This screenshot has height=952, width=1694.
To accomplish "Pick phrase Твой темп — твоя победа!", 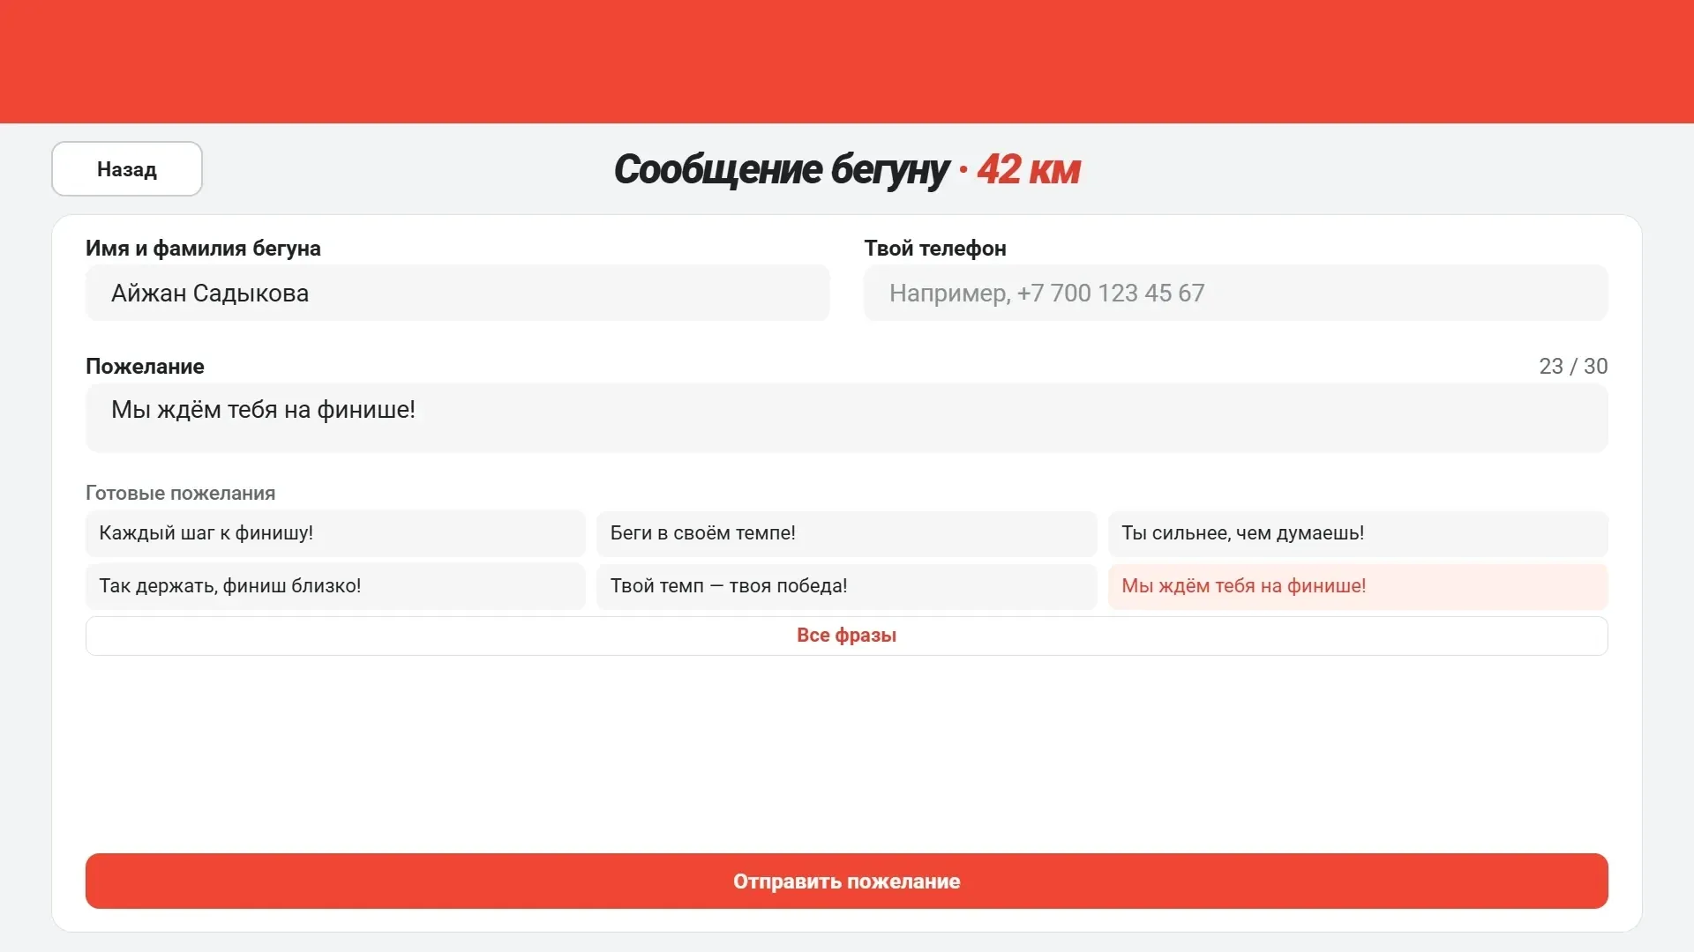I will (846, 586).
